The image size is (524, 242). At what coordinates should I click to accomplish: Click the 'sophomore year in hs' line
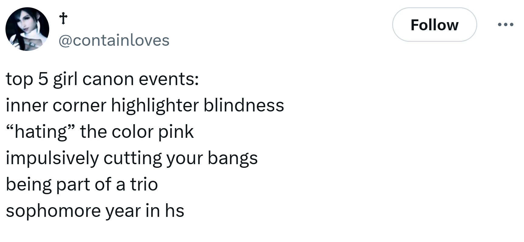(95, 211)
